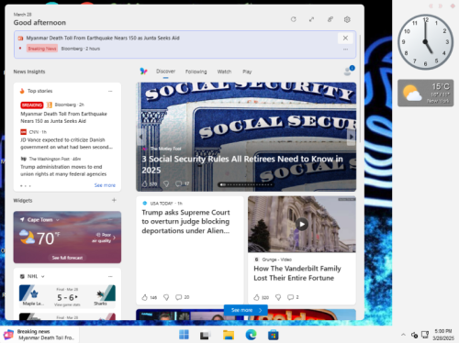Expand widgets board to full view

(311, 19)
